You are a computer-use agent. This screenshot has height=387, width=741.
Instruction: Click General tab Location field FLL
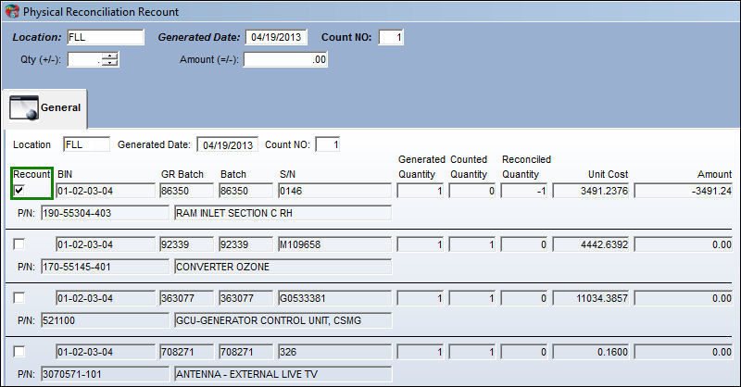(86, 144)
